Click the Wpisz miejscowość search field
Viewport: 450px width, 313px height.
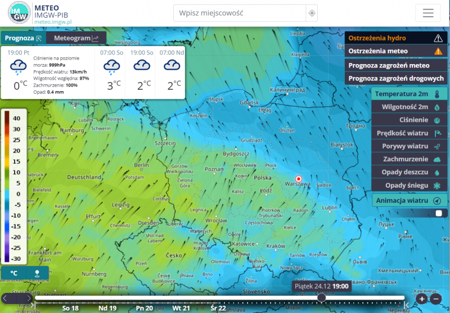click(240, 13)
